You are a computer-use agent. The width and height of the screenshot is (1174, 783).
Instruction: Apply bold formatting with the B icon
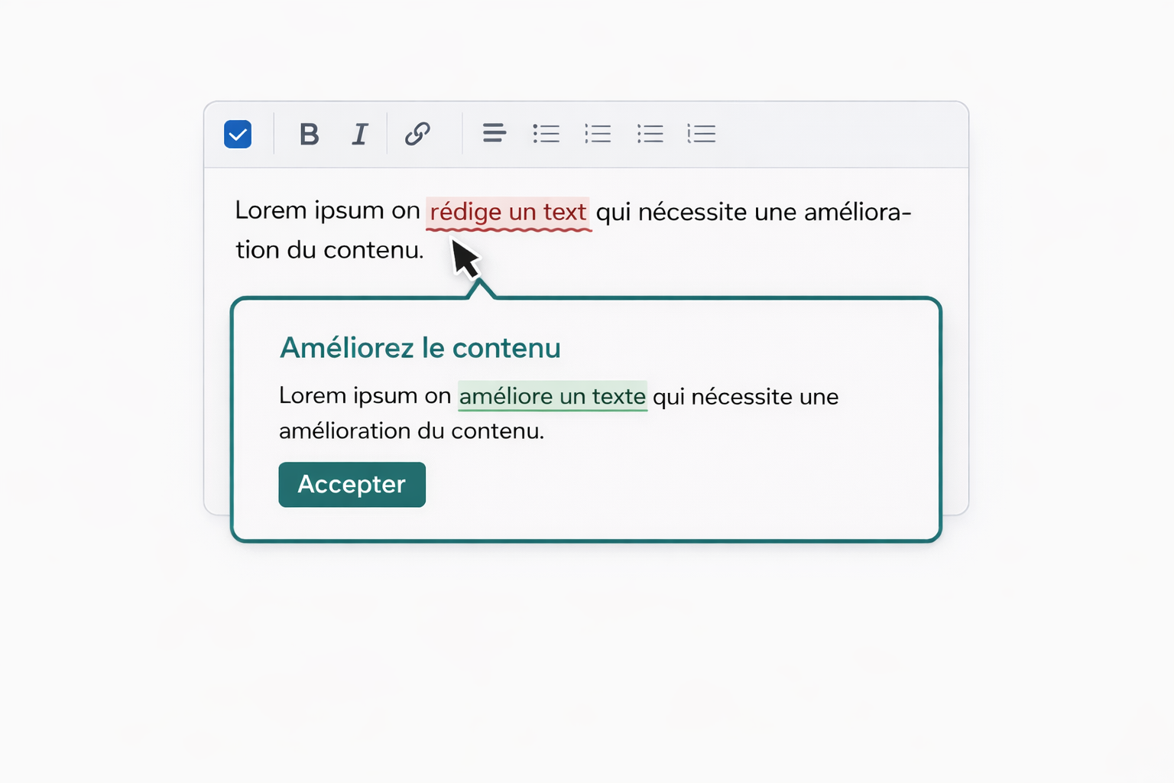click(x=309, y=135)
